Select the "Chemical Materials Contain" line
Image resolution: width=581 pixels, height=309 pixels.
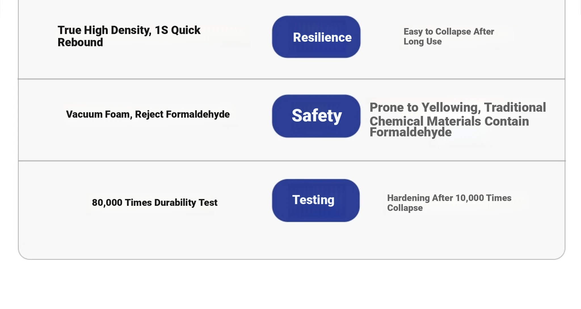pyautogui.click(x=449, y=121)
